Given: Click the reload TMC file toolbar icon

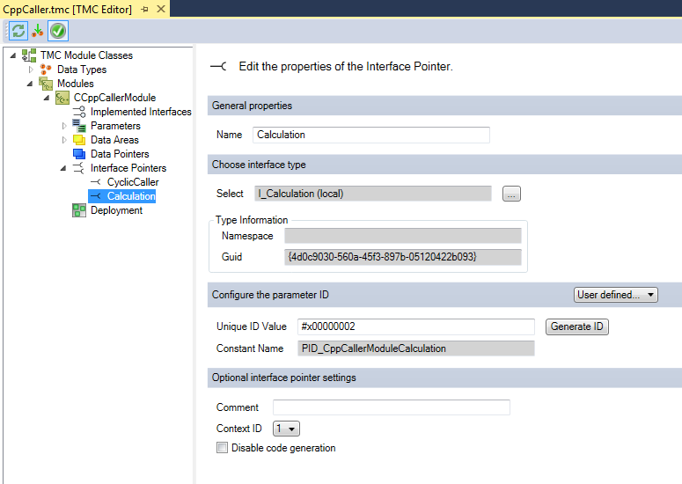Looking at the screenshot, I should (x=18, y=31).
